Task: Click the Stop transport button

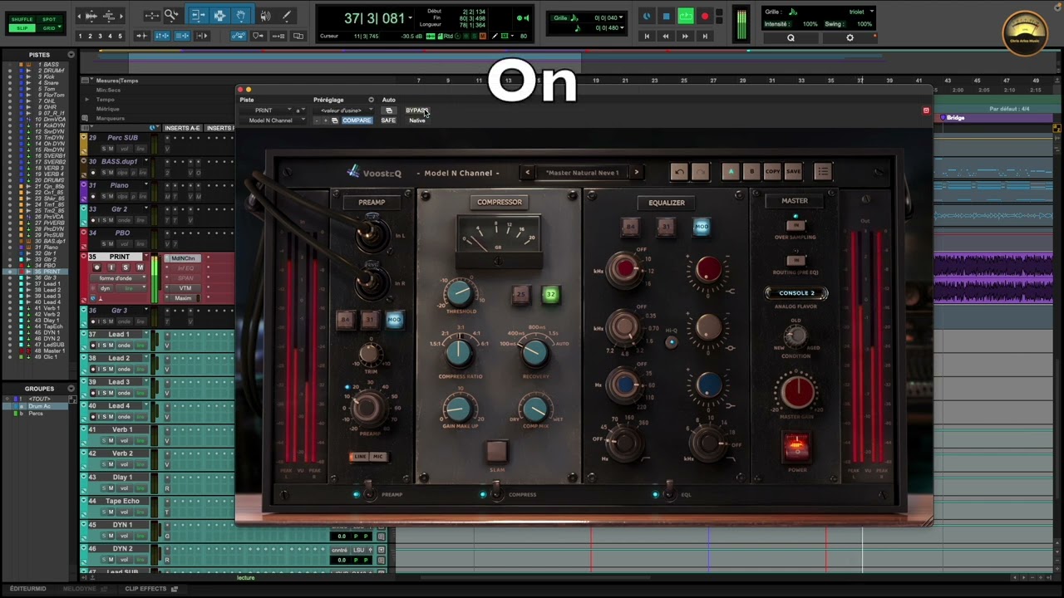Action: [666, 17]
